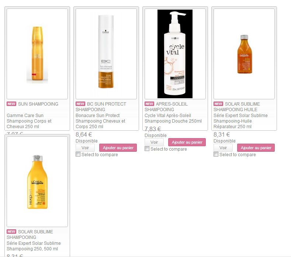Open the orange Solar Sublime Huile bottle image

(244, 54)
